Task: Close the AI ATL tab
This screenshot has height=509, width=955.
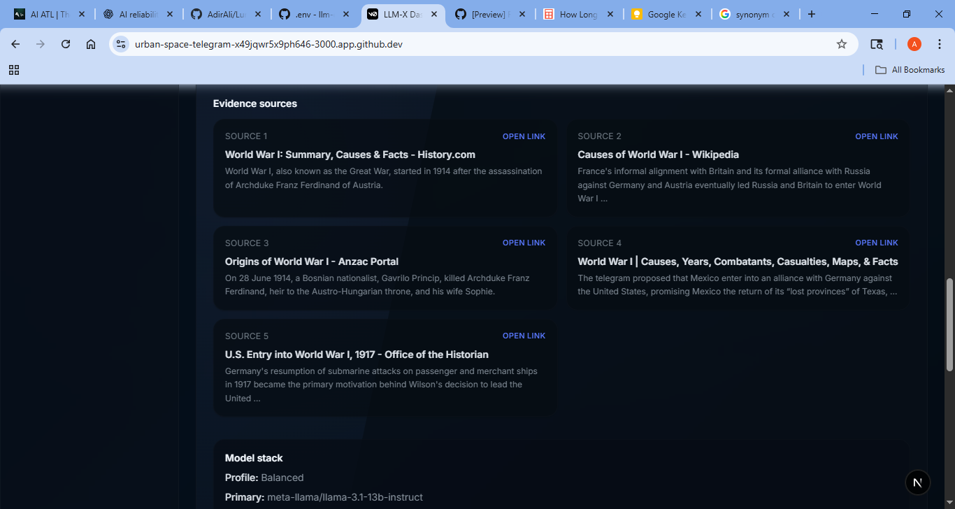Action: [x=82, y=14]
